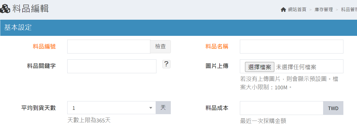Click the question mark help icon
Screen dimensions: 357x128
pos(166,64)
